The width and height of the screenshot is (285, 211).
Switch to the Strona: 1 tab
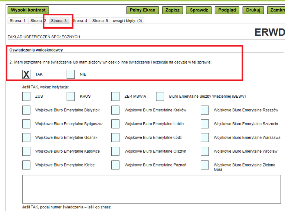click(x=17, y=21)
